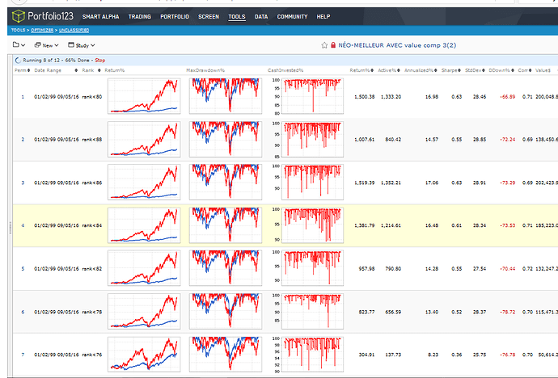Open permutation 7 link

(x=23, y=355)
